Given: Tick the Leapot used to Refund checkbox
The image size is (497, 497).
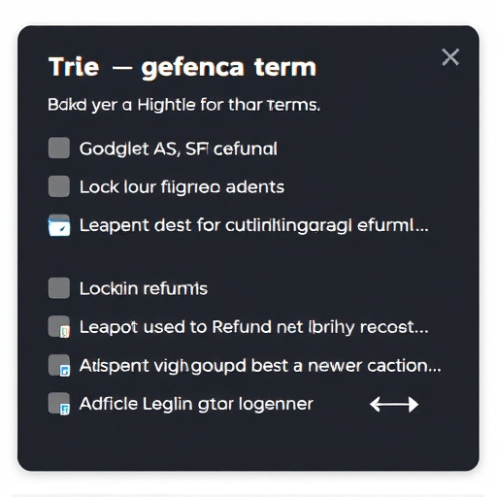Looking at the screenshot, I should click(59, 326).
